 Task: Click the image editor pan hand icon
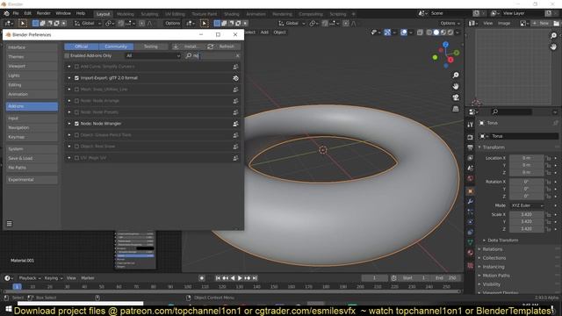click(553, 47)
